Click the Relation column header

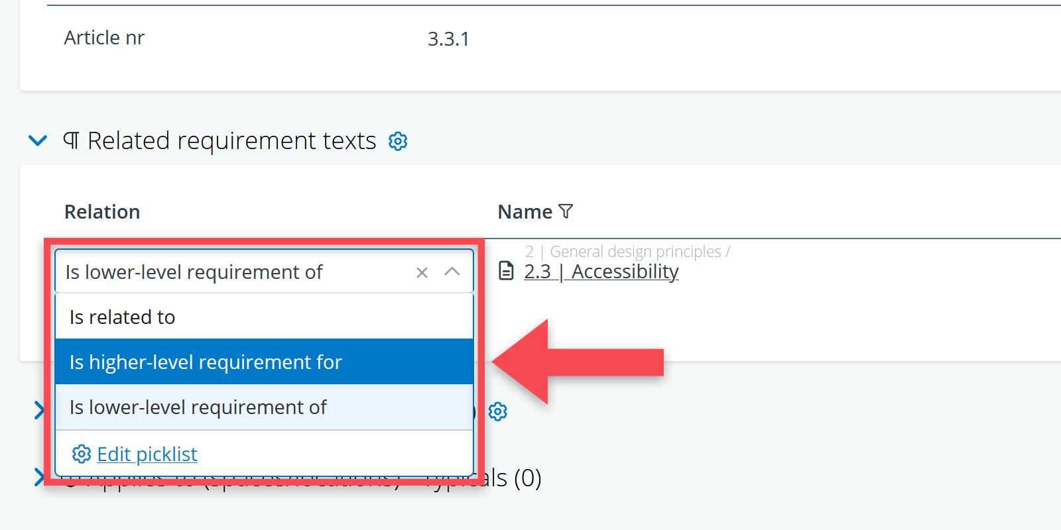pyautogui.click(x=102, y=212)
